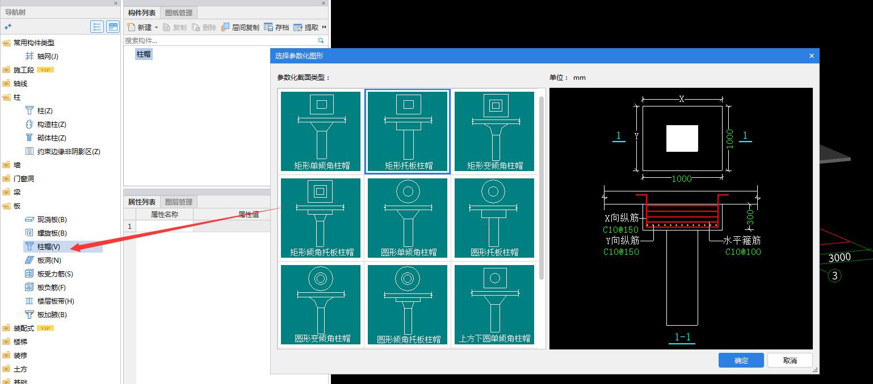Edit the 300 thickness value in preview
The height and width of the screenshot is (384, 873).
click(x=750, y=217)
